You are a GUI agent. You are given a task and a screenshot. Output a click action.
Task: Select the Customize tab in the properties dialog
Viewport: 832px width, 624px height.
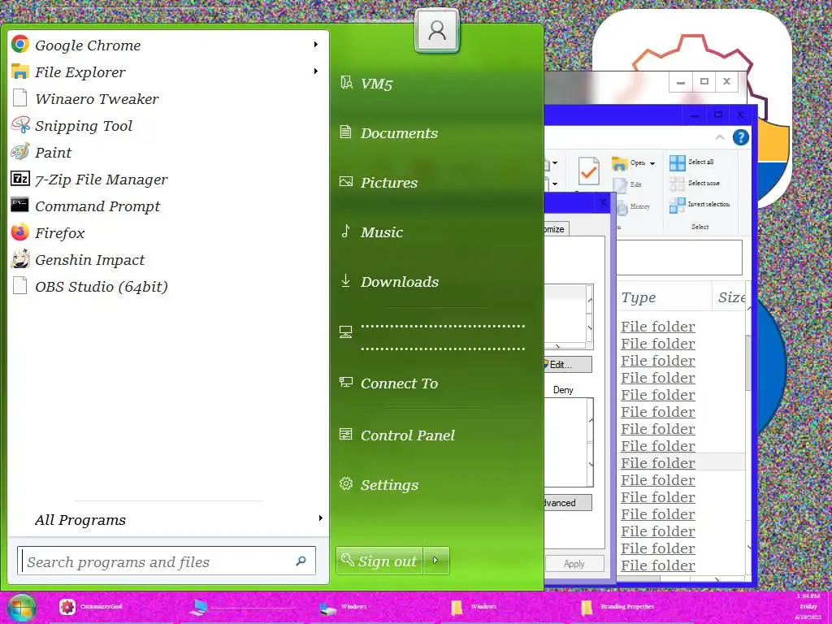pyautogui.click(x=556, y=228)
